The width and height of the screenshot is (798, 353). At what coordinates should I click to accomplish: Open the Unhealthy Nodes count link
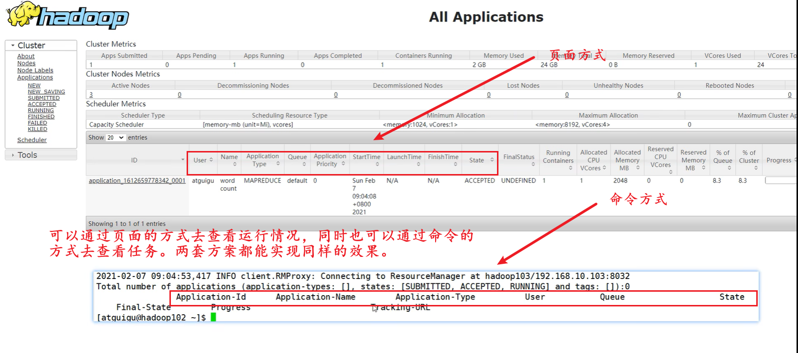coord(567,95)
